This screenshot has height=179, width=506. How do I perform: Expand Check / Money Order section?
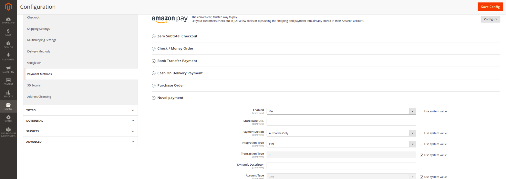click(173, 48)
